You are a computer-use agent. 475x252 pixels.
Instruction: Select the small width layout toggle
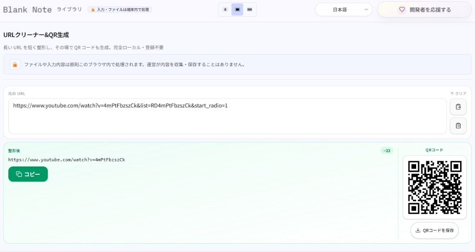[x=225, y=10]
